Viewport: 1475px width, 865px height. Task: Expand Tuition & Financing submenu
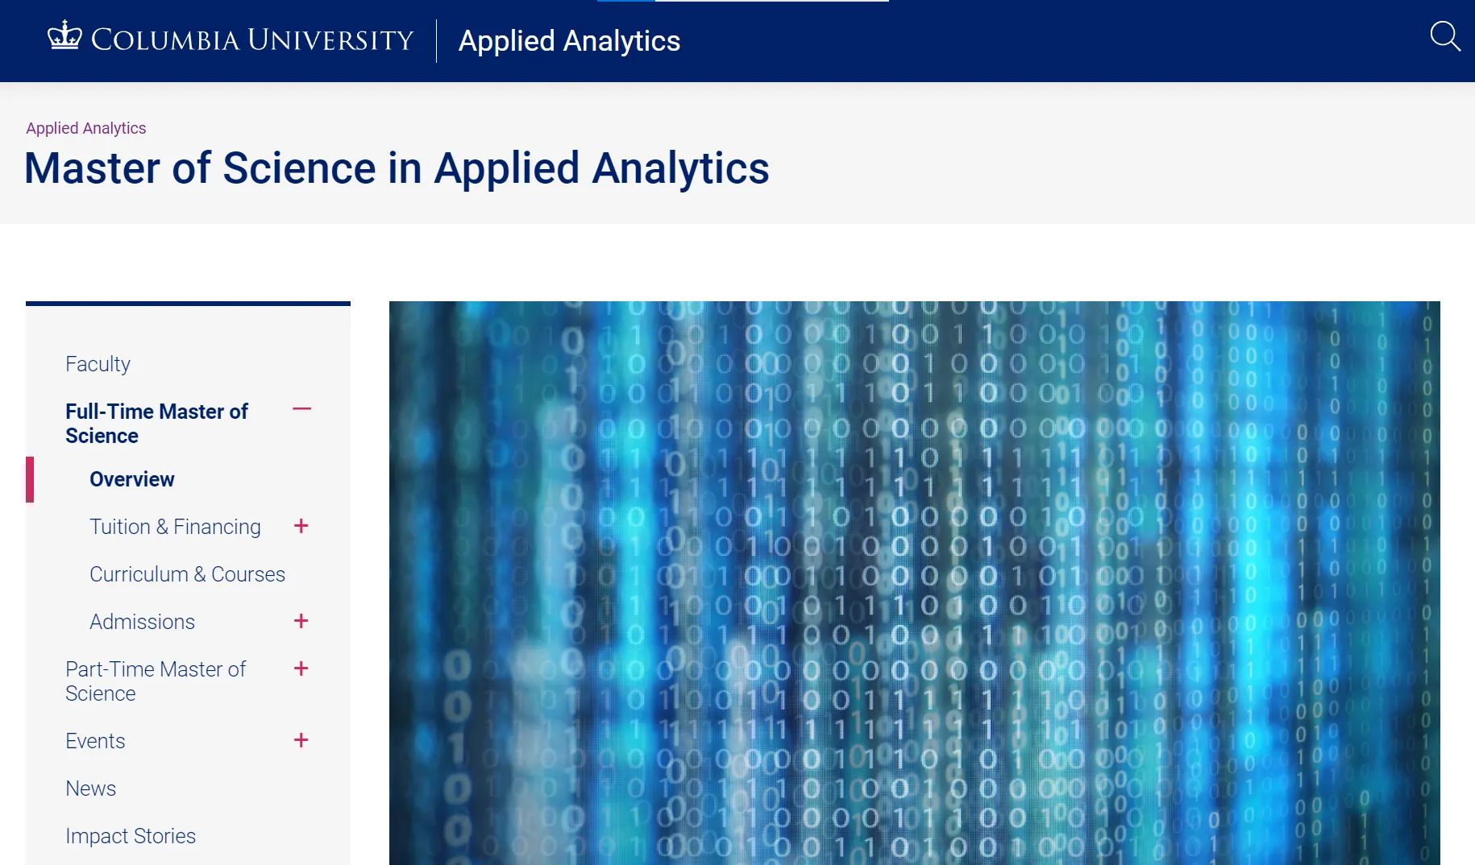coord(301,526)
